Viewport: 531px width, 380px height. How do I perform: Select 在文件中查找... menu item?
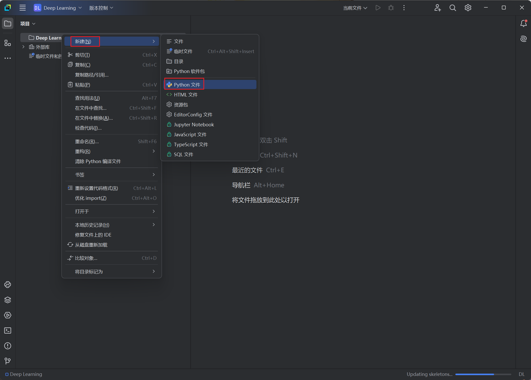coord(112,108)
